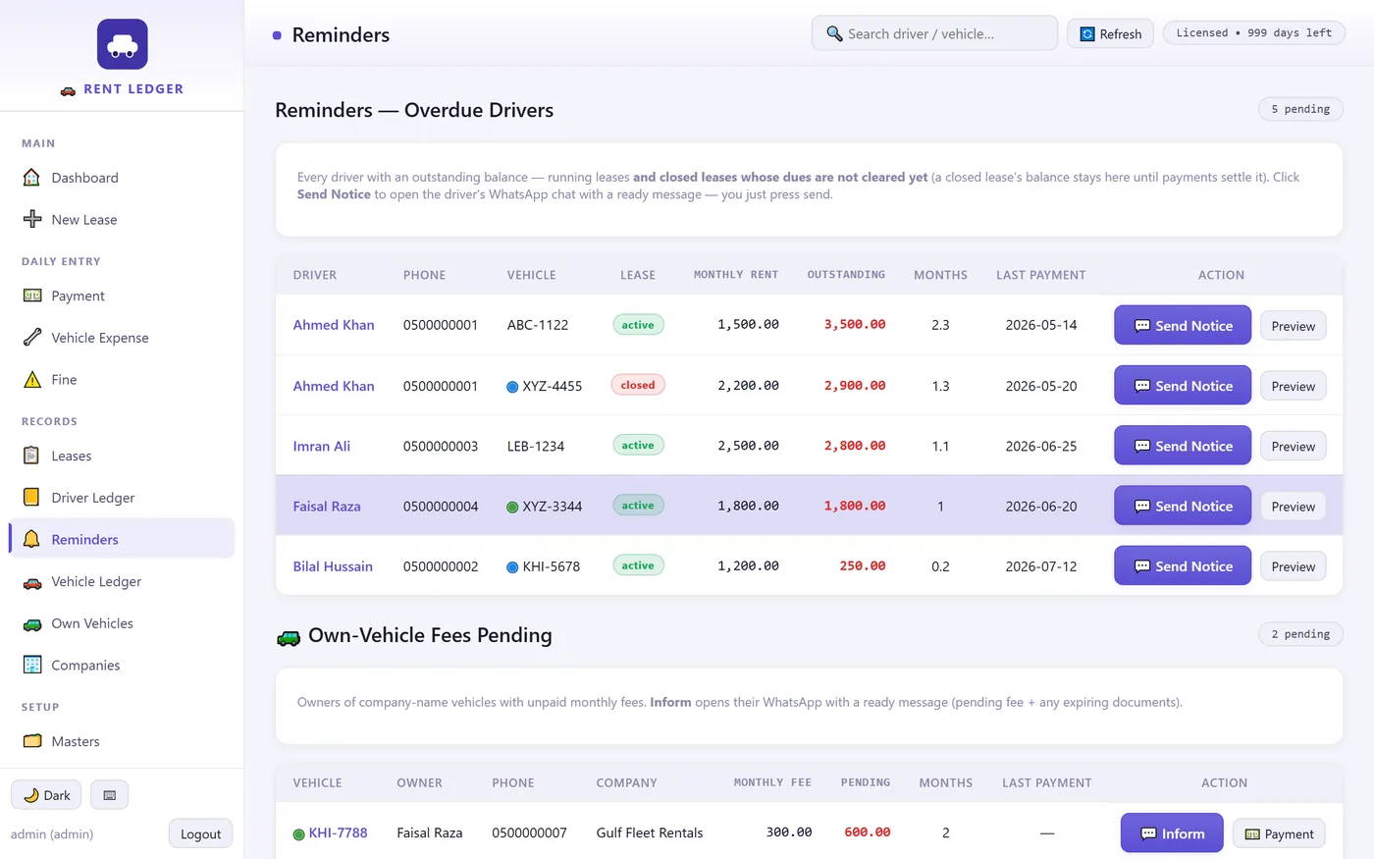The height and width of the screenshot is (859, 1374).
Task: Click the license status badge 999 days left
Action: pos(1253,32)
